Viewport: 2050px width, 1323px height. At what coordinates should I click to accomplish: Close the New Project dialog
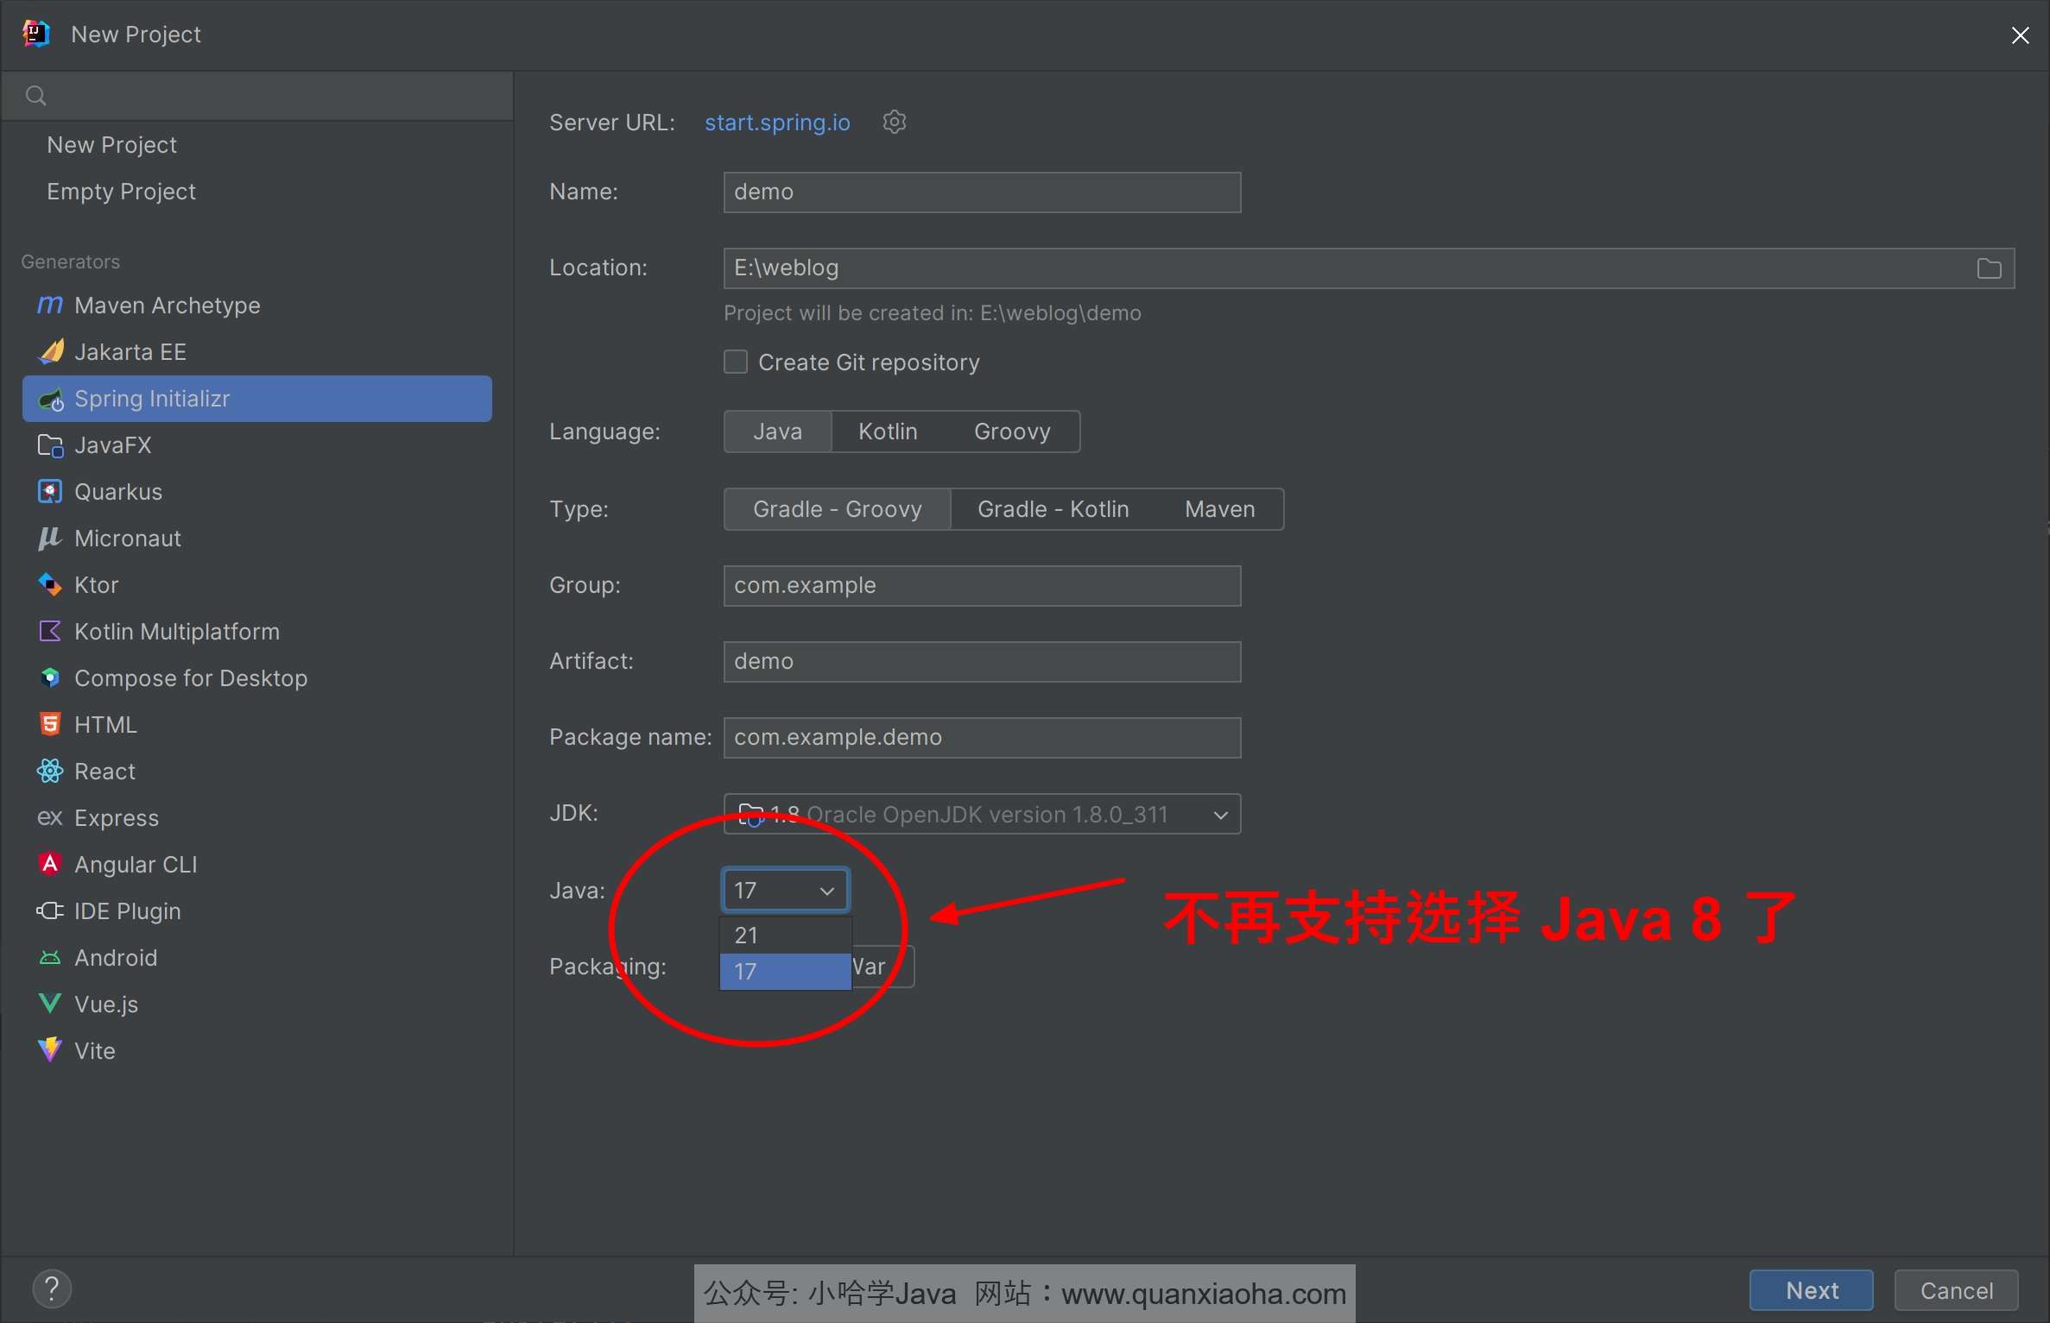coord(2020,35)
